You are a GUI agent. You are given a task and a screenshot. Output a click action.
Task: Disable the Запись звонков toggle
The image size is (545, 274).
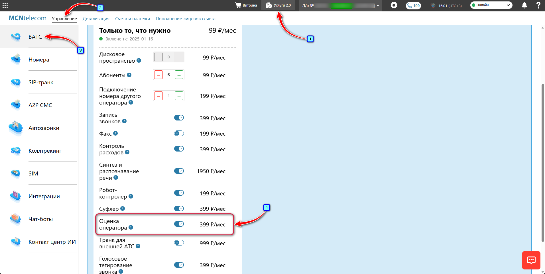pos(179,118)
